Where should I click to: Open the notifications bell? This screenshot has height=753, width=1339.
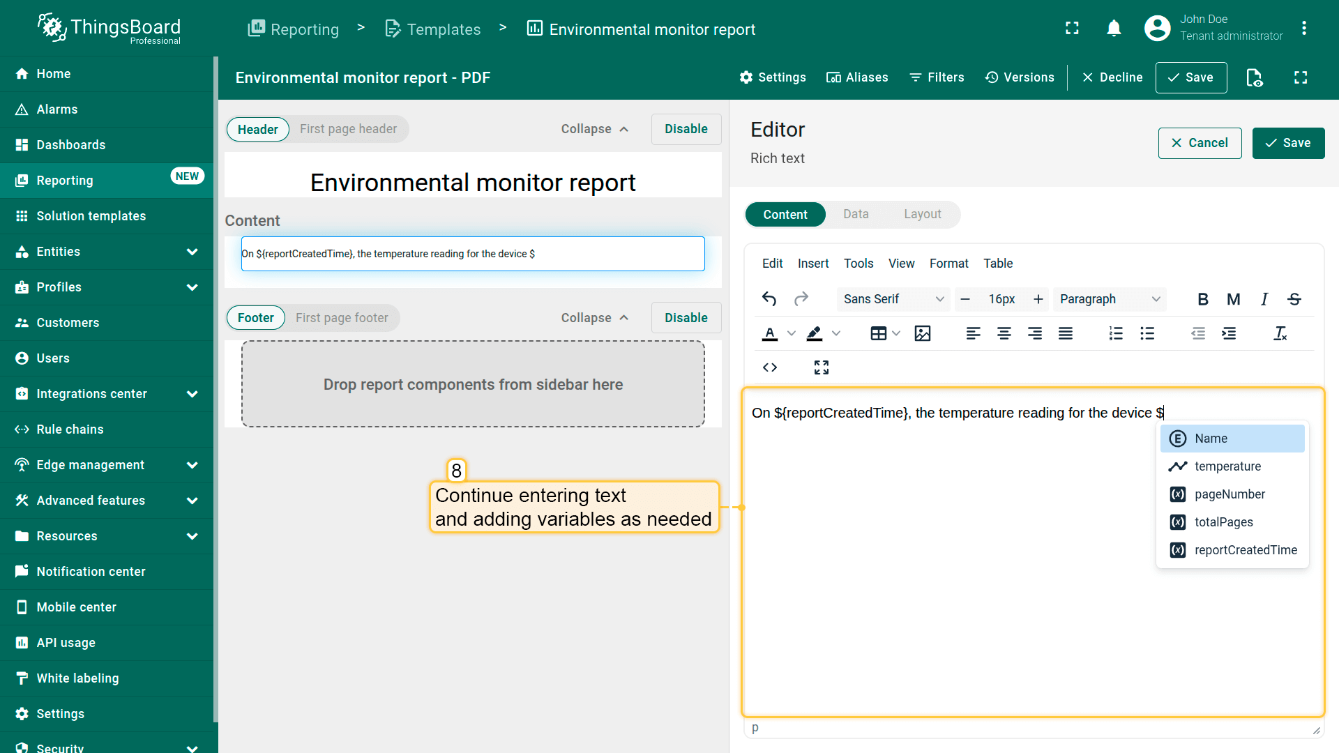click(1114, 29)
